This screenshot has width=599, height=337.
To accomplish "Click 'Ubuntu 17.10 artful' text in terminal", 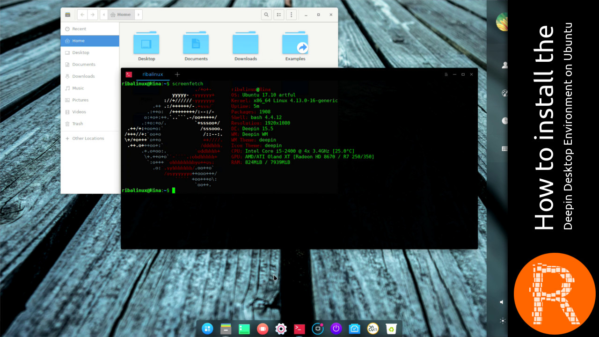I will [x=268, y=95].
